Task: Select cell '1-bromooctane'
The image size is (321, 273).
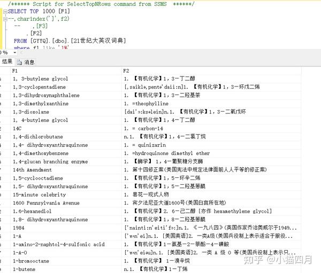Action: (66, 261)
